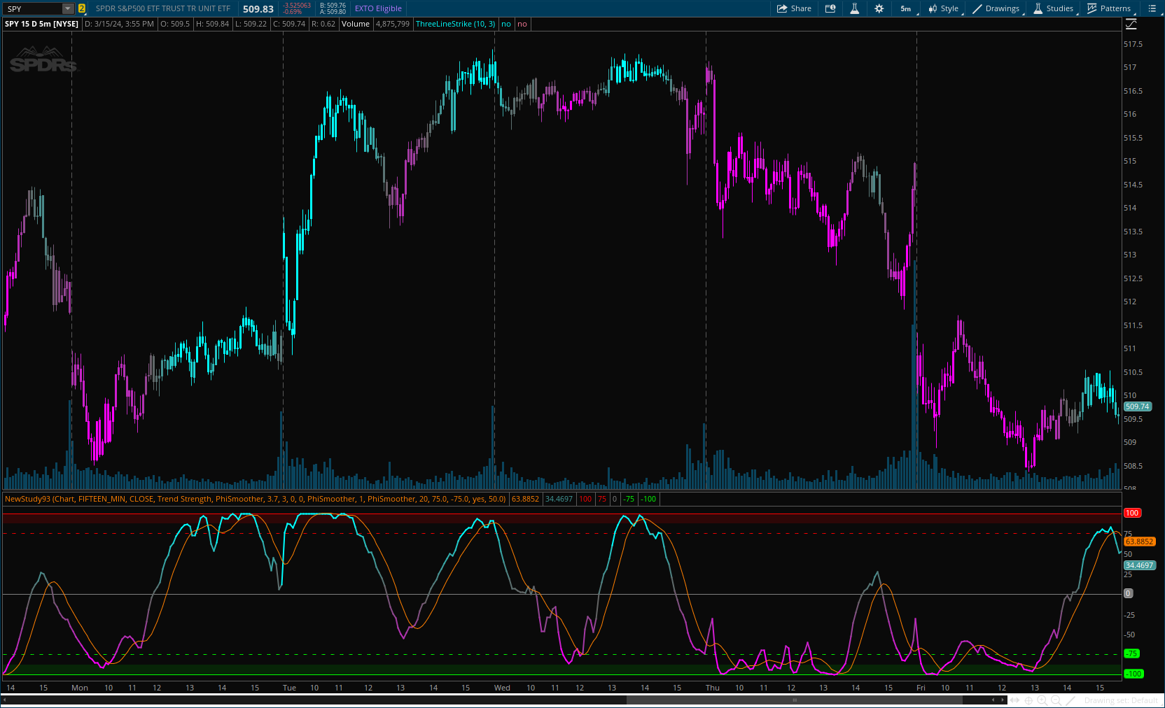Click the 509.74 last price bubble
Screen dimensions: 1165x708
(1138, 406)
